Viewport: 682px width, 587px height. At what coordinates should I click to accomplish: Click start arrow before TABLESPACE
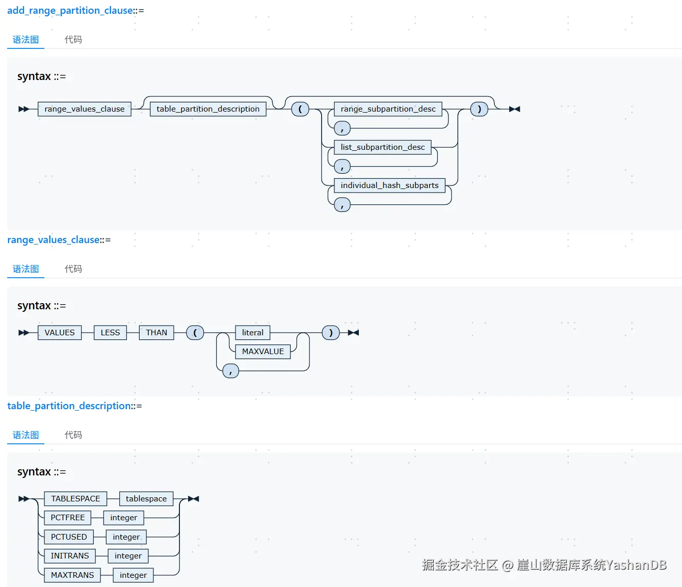point(24,499)
